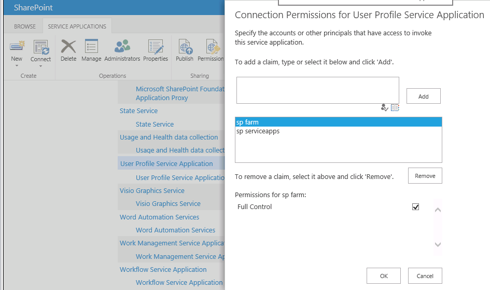Click the Add button

424,96
